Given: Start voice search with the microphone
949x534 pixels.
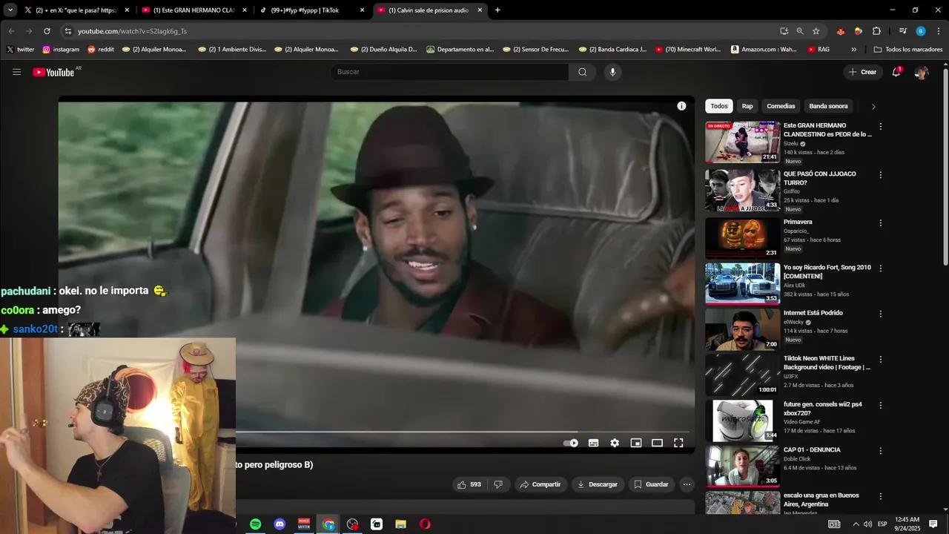Looking at the screenshot, I should pos(612,72).
